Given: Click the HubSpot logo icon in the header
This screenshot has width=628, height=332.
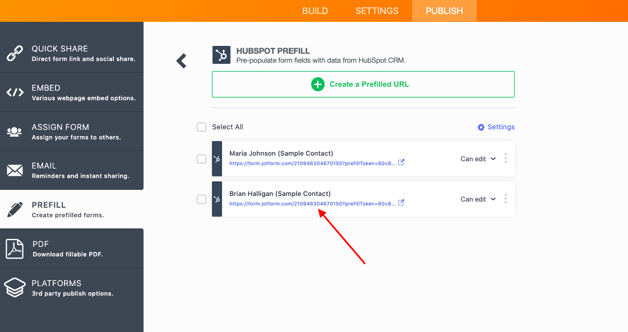Looking at the screenshot, I should pyautogui.click(x=221, y=55).
